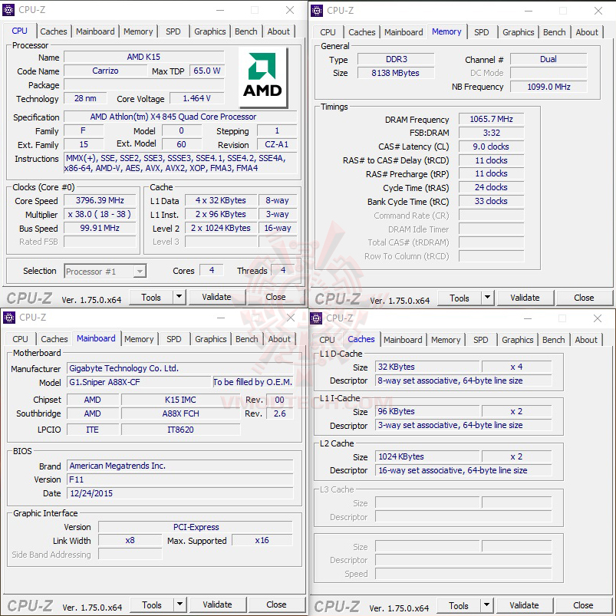Click the L1 D-Cache descriptor 8-way set associative

[463, 380]
